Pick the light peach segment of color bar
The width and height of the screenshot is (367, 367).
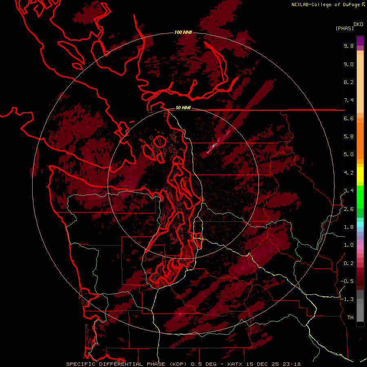coord(360,84)
